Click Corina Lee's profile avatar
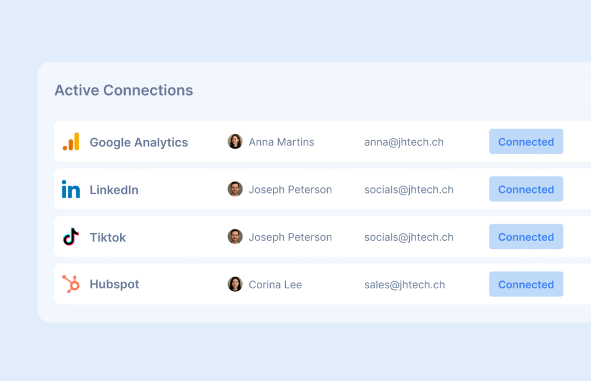 click(235, 284)
